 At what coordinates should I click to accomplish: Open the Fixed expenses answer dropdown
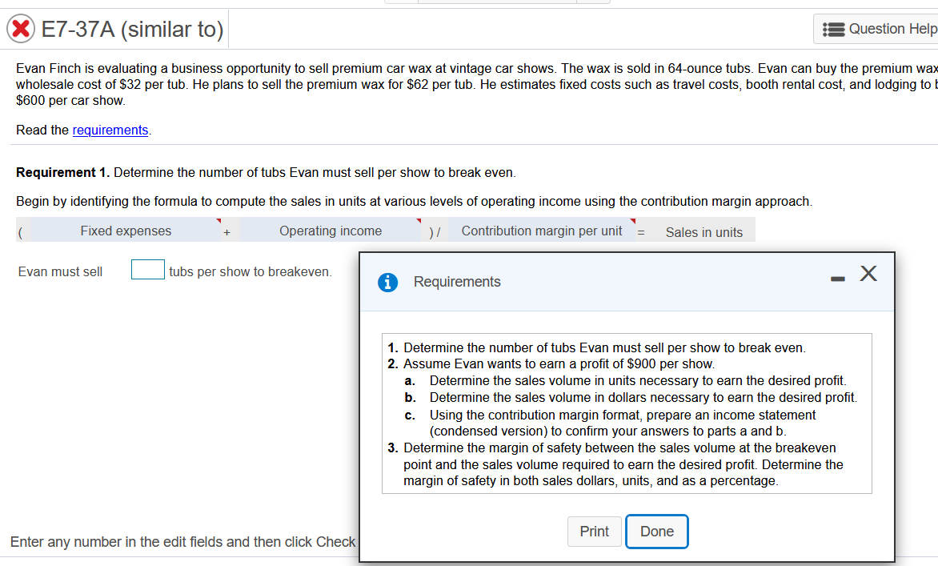tap(126, 231)
